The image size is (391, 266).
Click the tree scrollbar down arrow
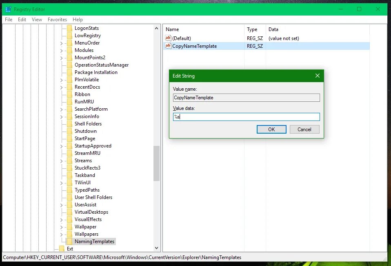[156, 248]
